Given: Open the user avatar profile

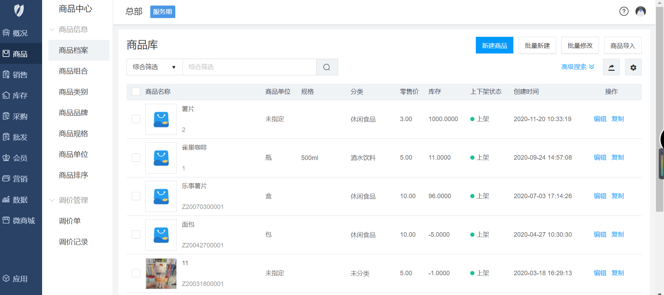Looking at the screenshot, I should coord(640,11).
